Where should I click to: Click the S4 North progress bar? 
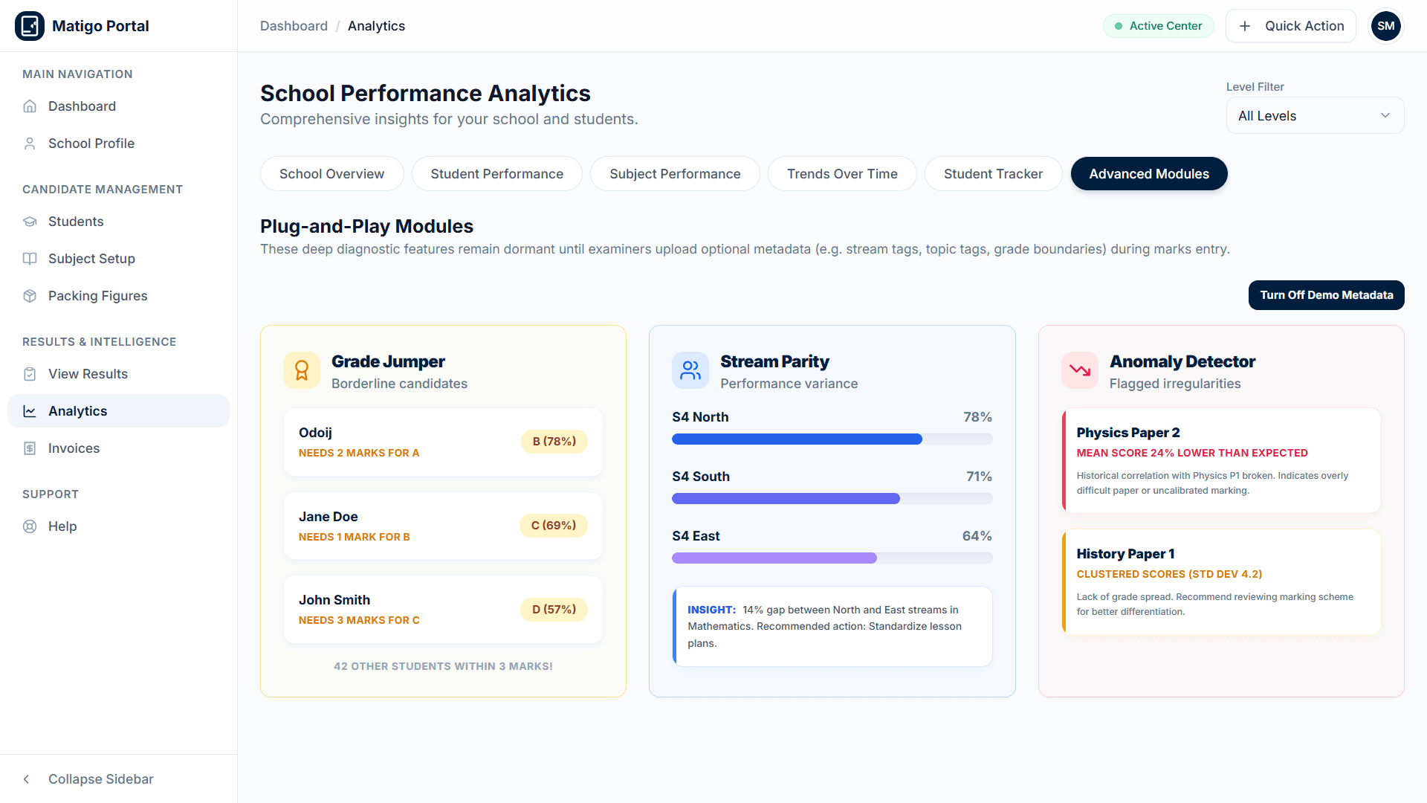[832, 439]
